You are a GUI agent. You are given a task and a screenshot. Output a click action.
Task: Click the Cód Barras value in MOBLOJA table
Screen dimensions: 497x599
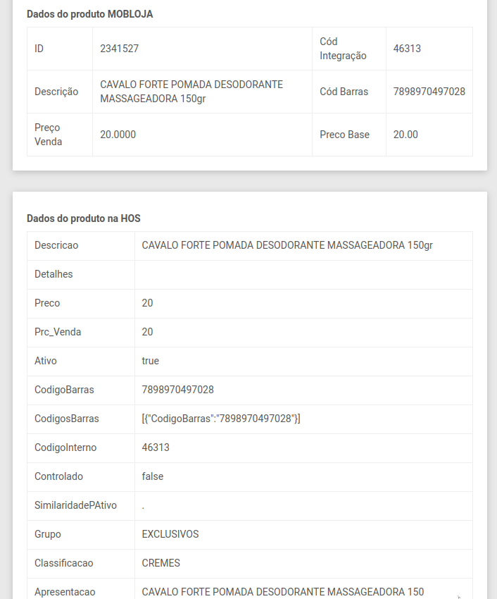tap(429, 92)
